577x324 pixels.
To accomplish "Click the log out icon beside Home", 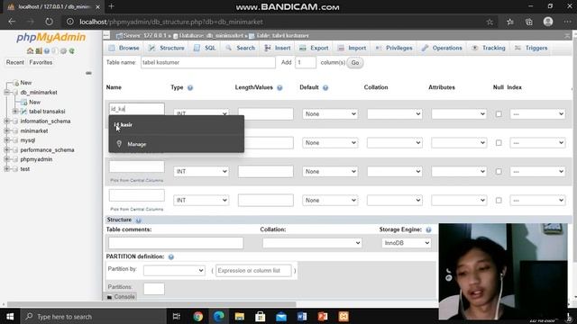I will [39, 50].
